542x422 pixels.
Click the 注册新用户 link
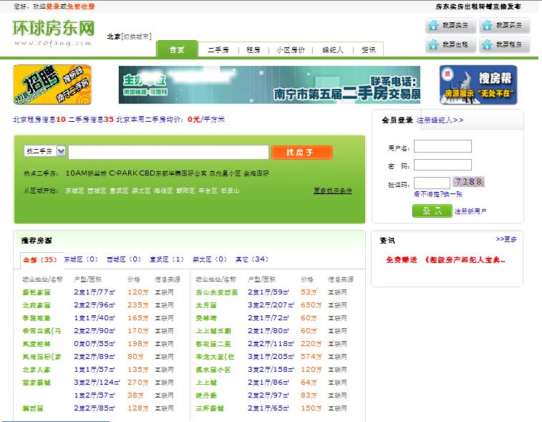470,211
